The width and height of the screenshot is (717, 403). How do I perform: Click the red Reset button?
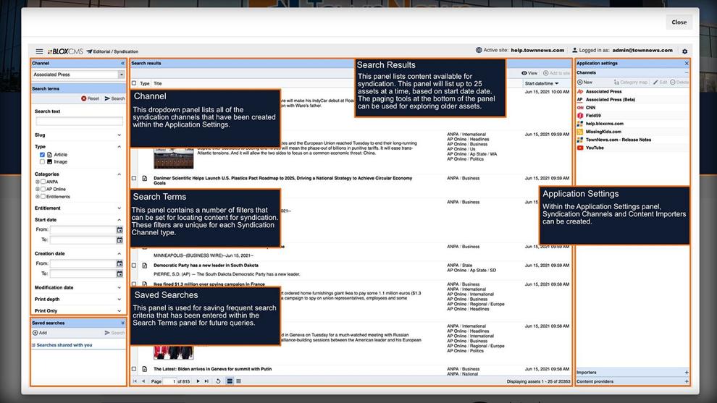(x=90, y=98)
